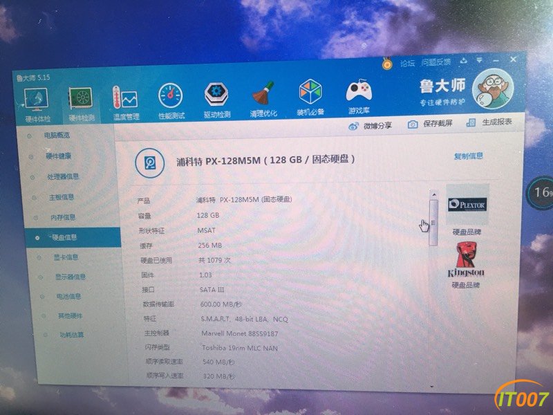Click the usage count 共 1079 次

pos(214,260)
